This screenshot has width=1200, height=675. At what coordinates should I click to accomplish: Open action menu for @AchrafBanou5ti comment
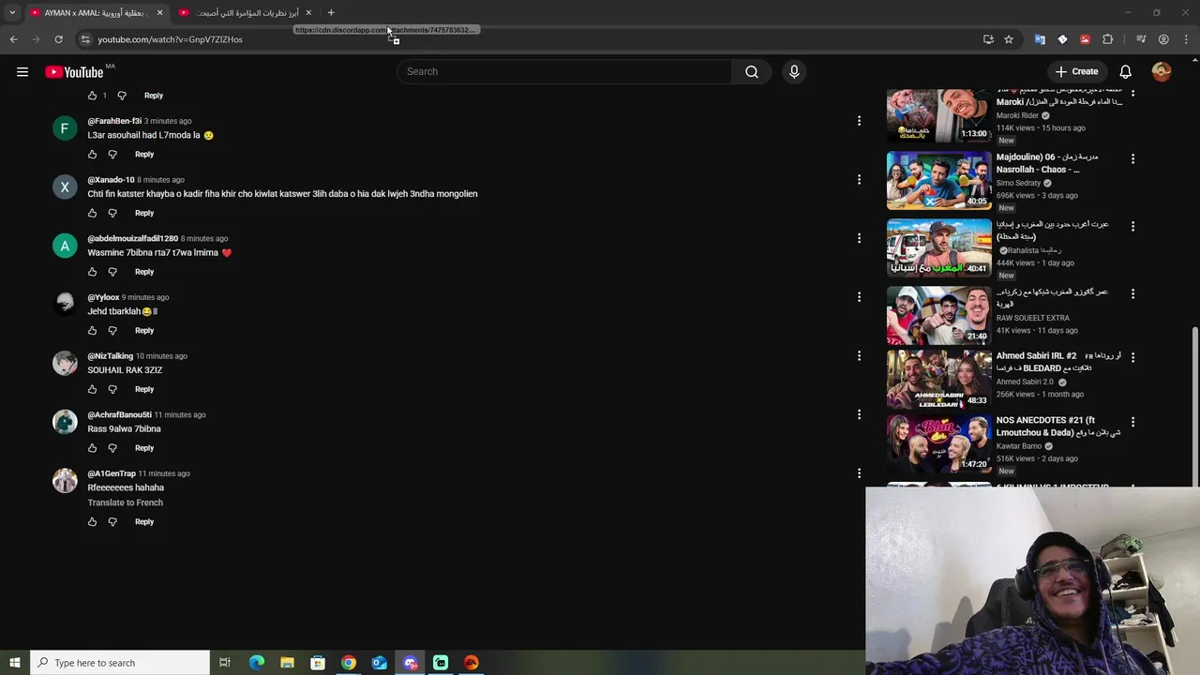pos(859,414)
